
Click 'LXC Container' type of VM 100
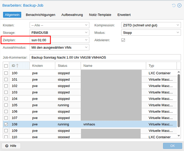[x=160, y=73]
